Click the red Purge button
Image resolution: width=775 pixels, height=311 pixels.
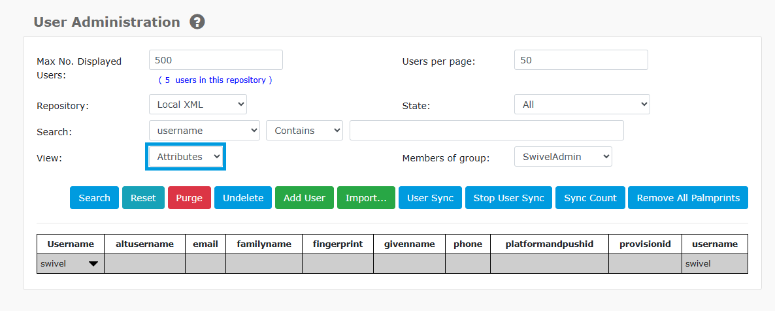(x=190, y=198)
